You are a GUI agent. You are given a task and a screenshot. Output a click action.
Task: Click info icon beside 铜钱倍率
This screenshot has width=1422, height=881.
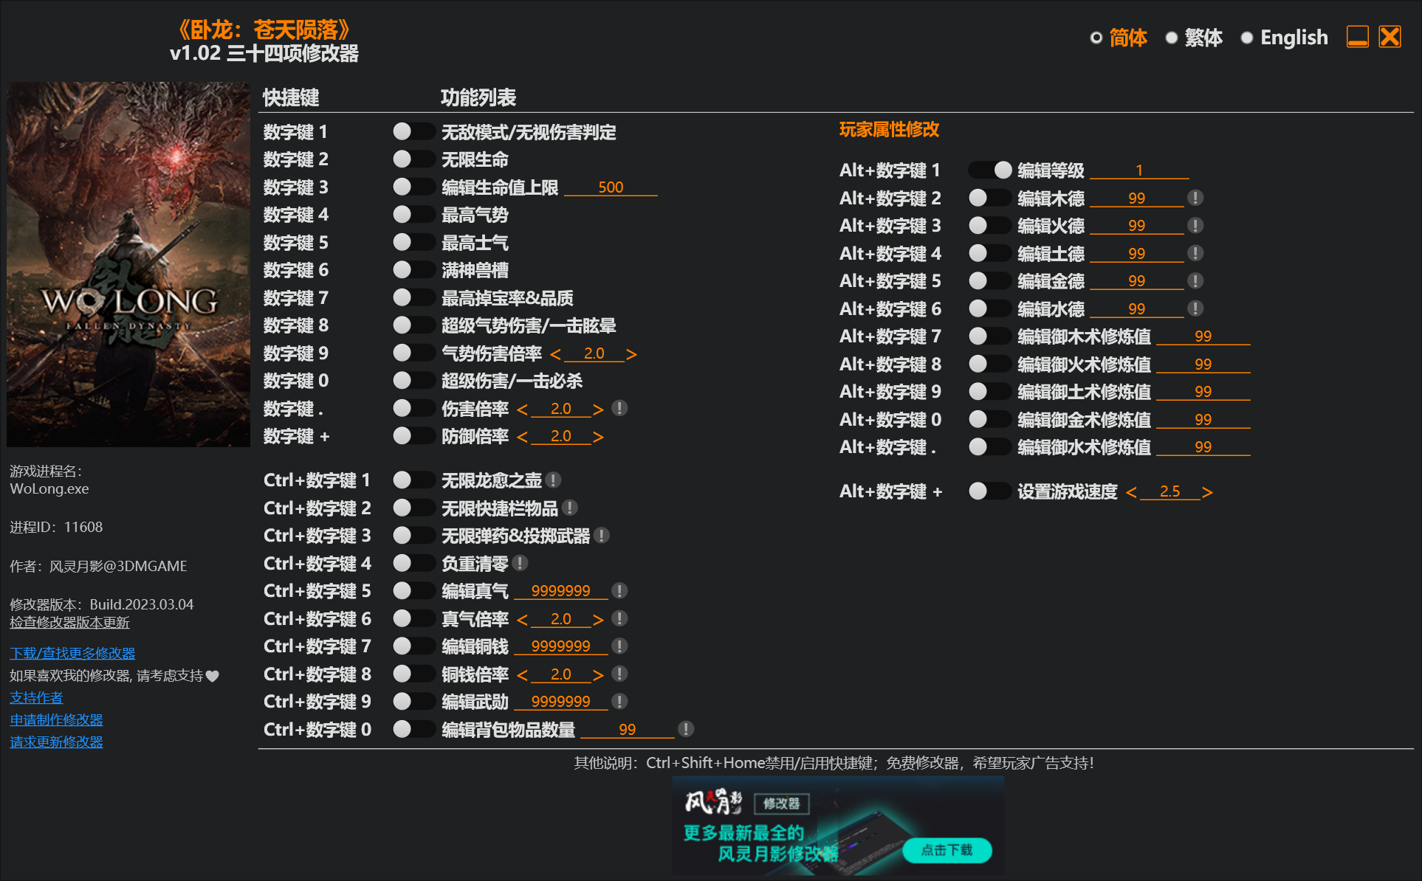coord(620,674)
